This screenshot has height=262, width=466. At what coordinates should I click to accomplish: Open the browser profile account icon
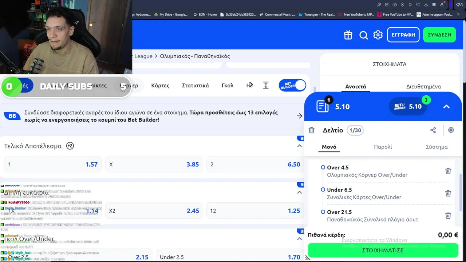pos(442,4)
